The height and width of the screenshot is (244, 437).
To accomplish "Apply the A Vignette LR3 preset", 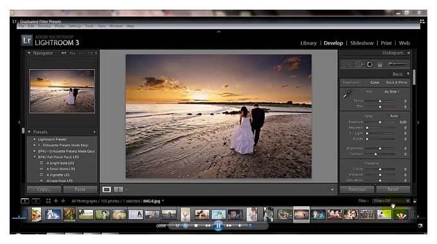I will pyautogui.click(x=58, y=174).
